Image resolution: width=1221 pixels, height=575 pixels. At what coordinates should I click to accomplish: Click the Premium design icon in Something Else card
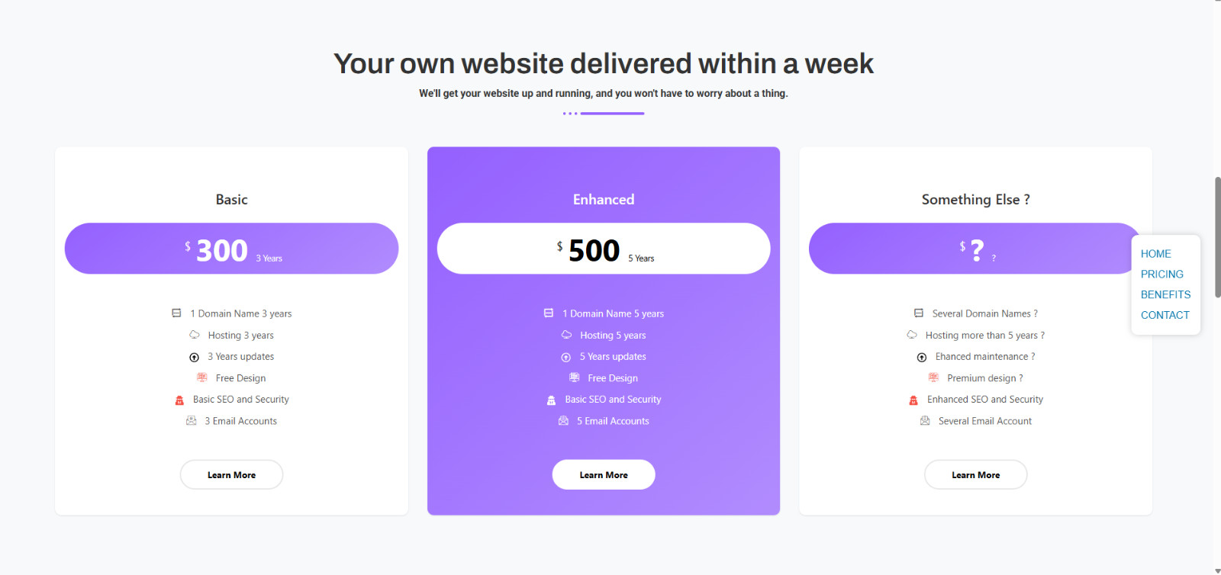tap(932, 377)
